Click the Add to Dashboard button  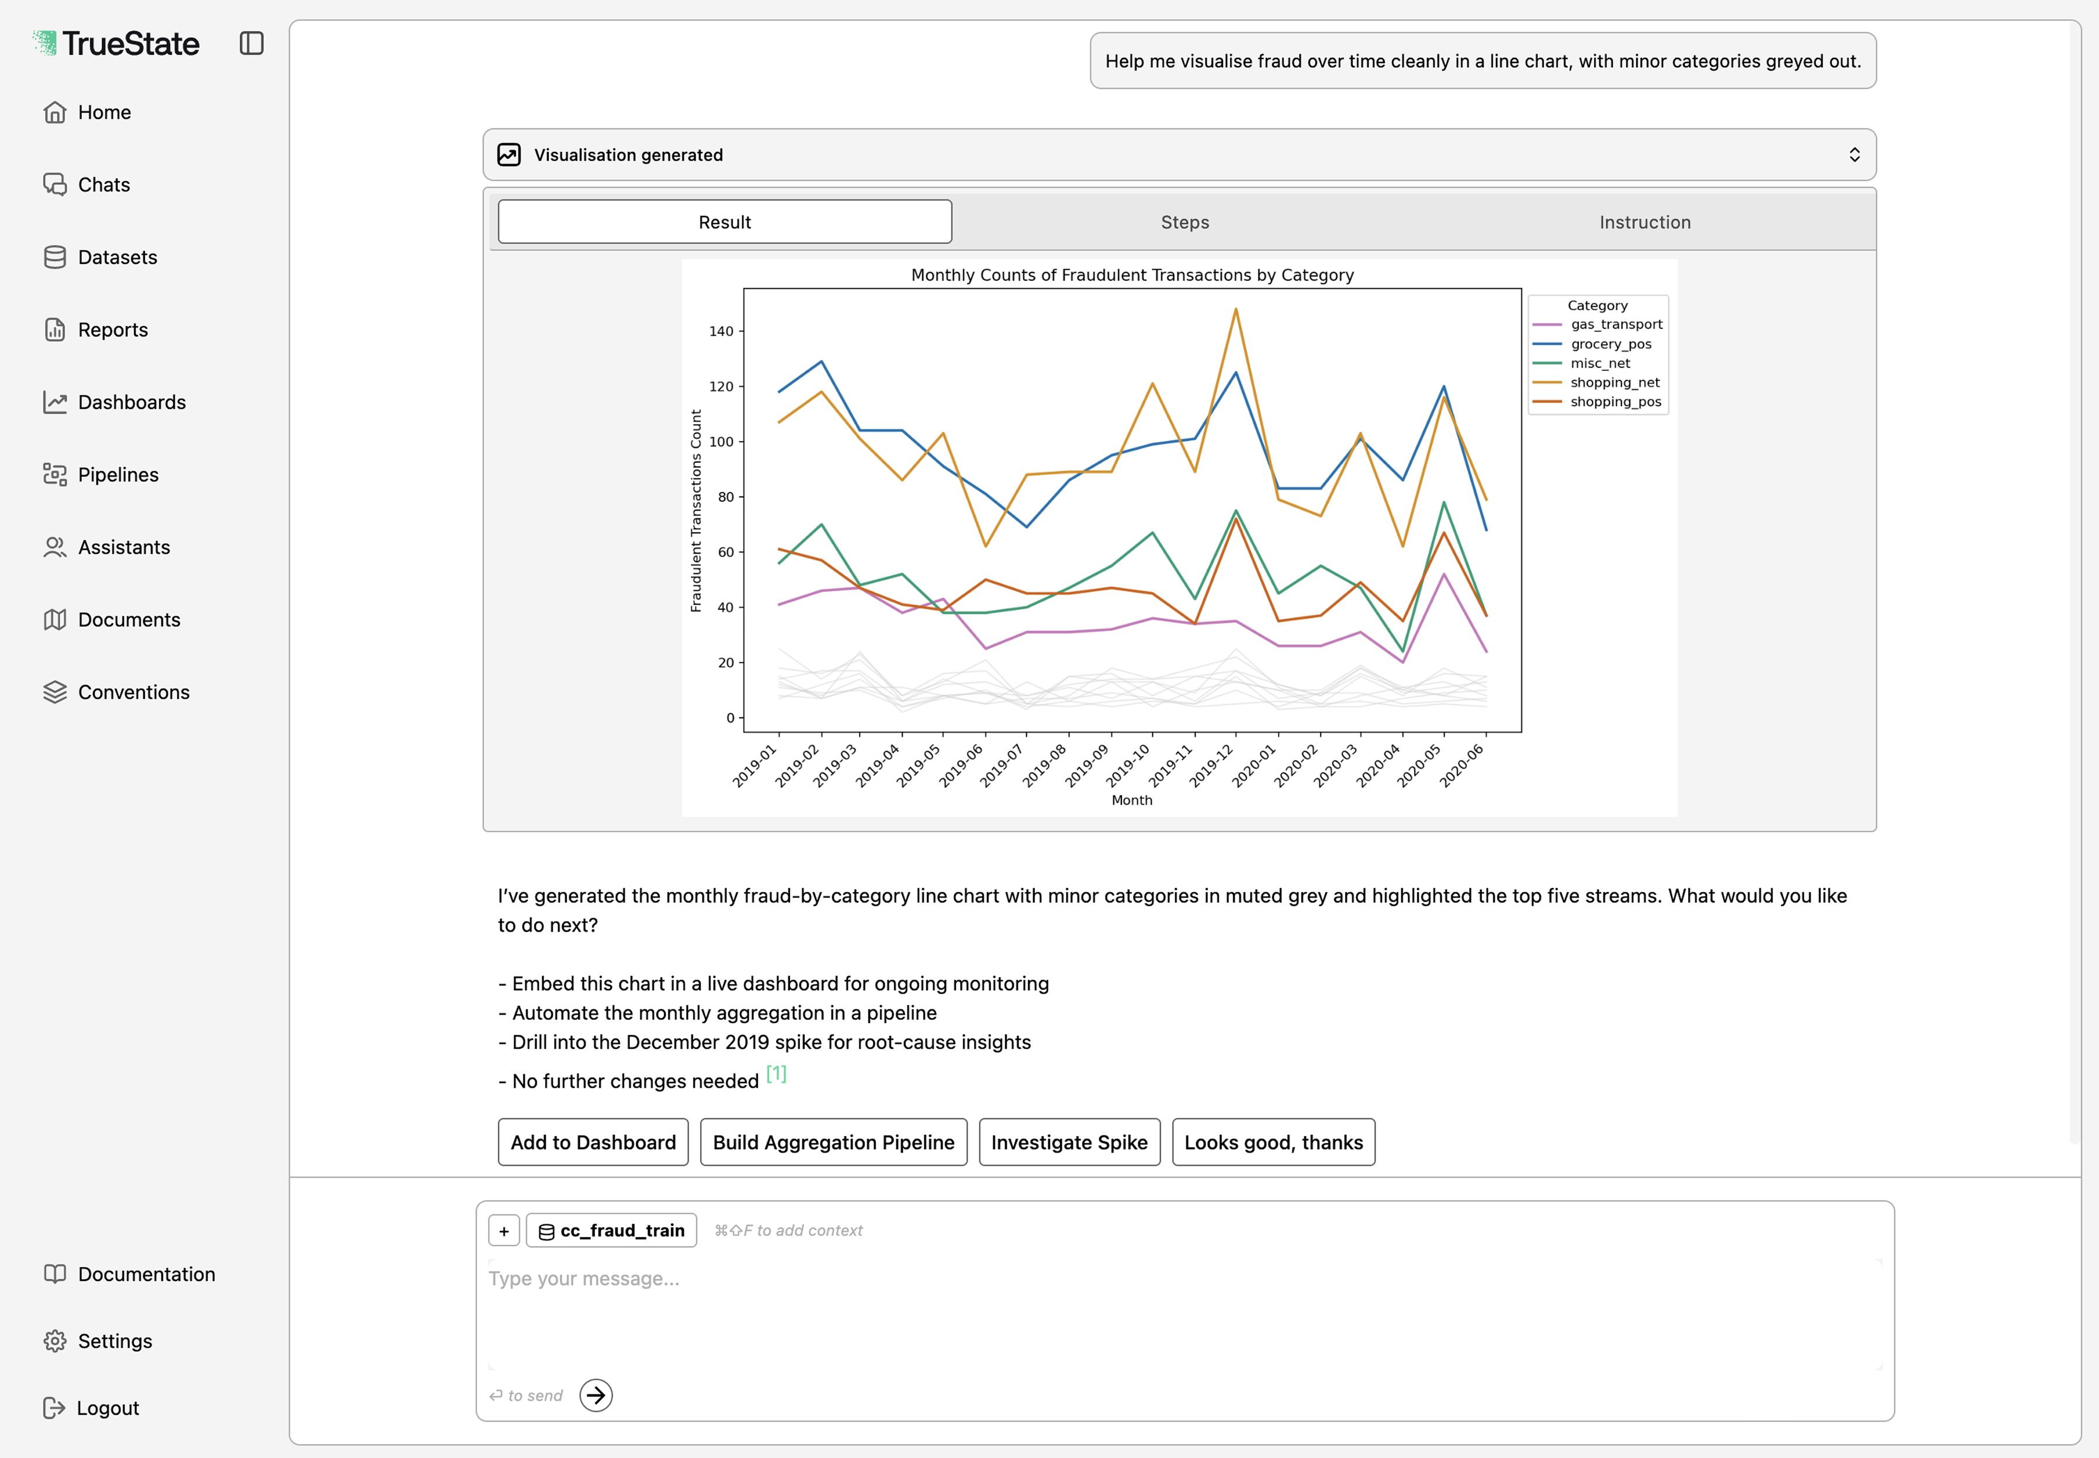pyautogui.click(x=592, y=1142)
